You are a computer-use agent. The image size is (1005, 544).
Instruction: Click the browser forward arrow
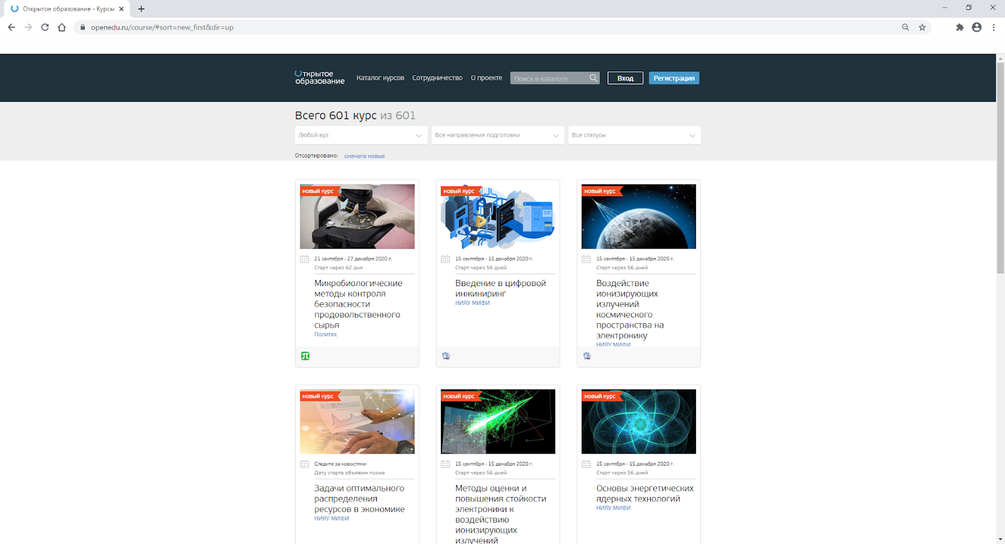coord(28,27)
